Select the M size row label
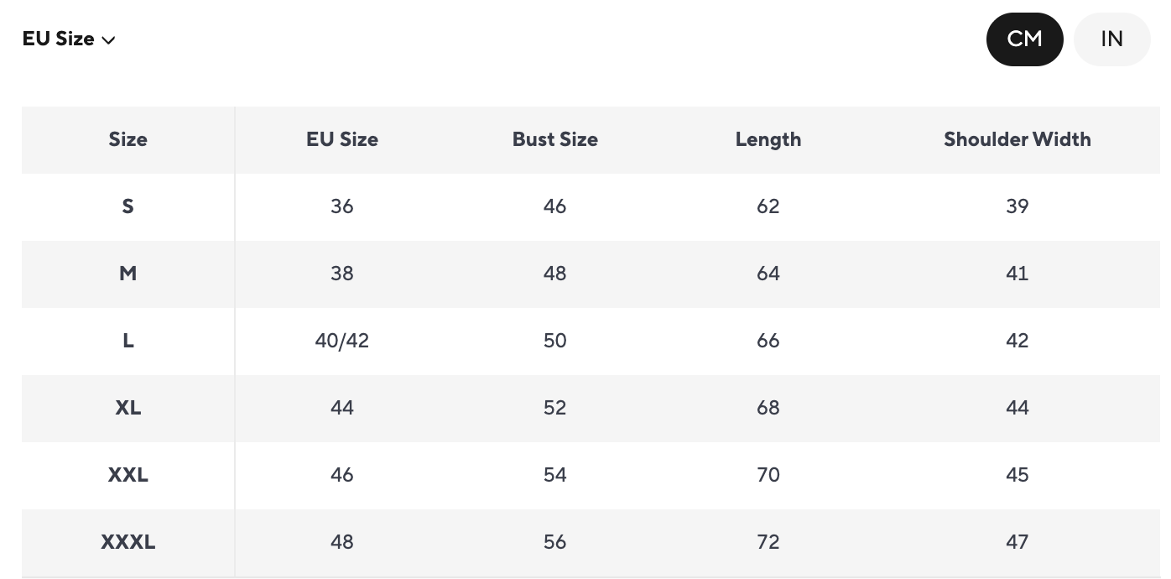Image resolution: width=1171 pixels, height=579 pixels. tap(128, 274)
